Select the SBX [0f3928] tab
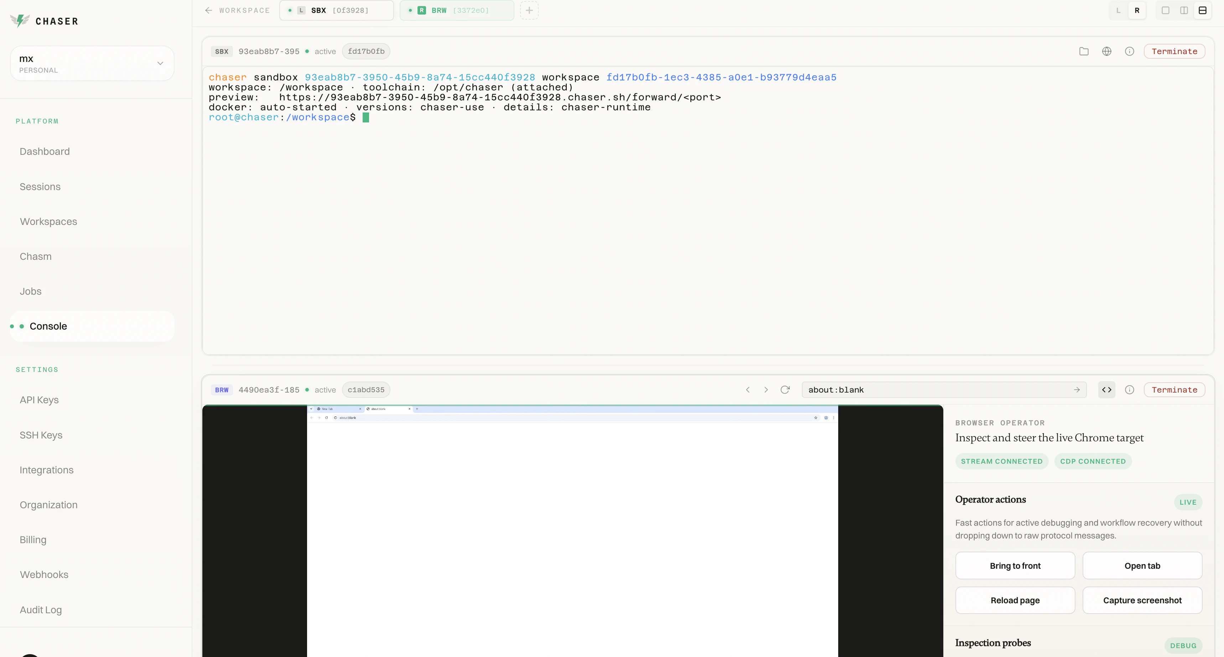Screen dimensions: 1224x657 [336, 10]
